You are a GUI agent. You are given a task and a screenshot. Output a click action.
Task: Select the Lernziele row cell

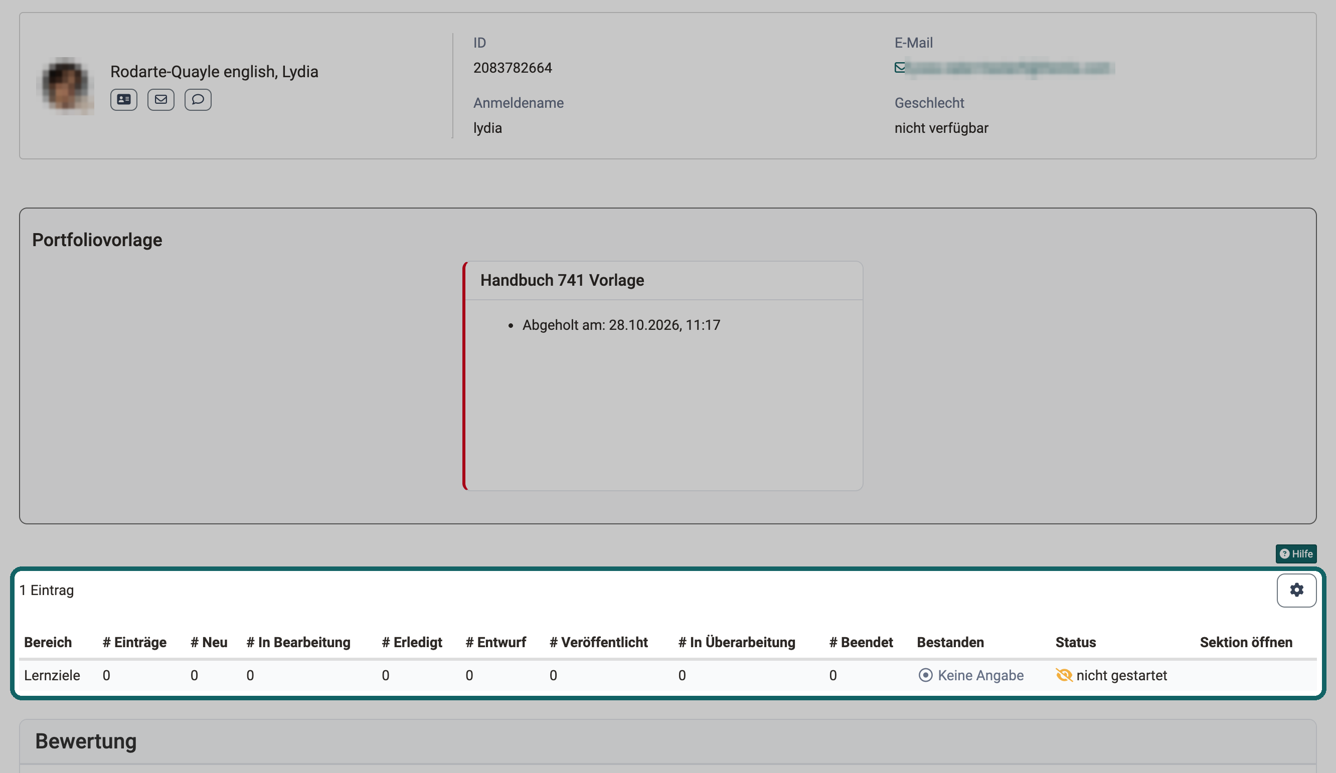click(52, 675)
